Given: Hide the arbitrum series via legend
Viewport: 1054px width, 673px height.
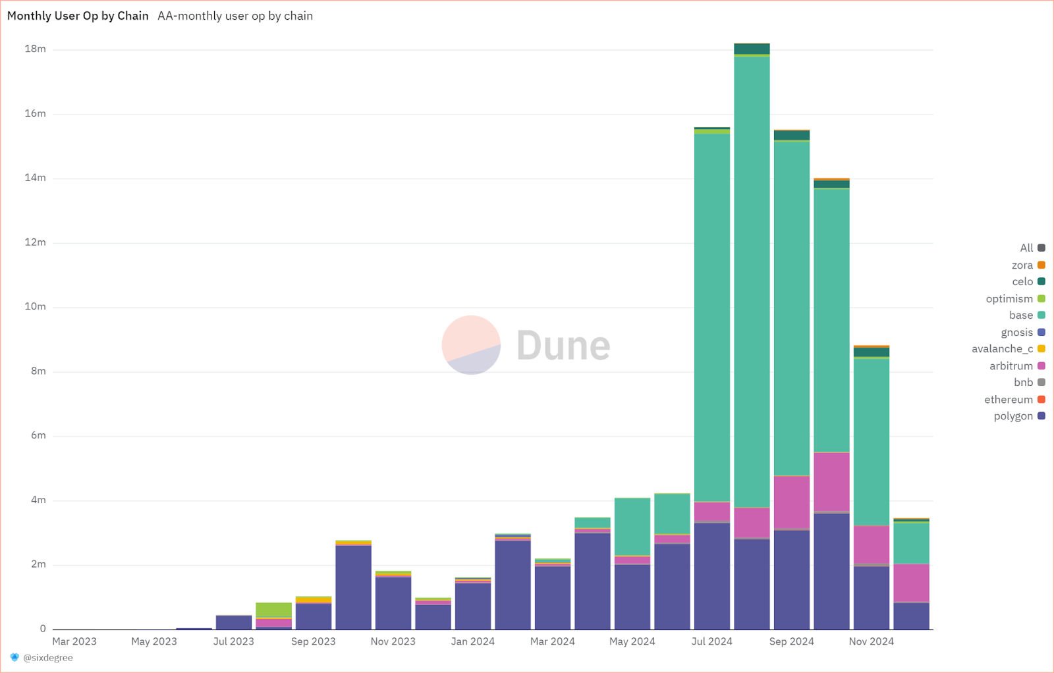Looking at the screenshot, I should pyautogui.click(x=1017, y=365).
